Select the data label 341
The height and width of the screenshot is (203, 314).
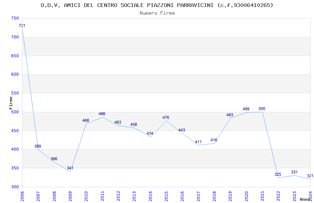pos(70,168)
